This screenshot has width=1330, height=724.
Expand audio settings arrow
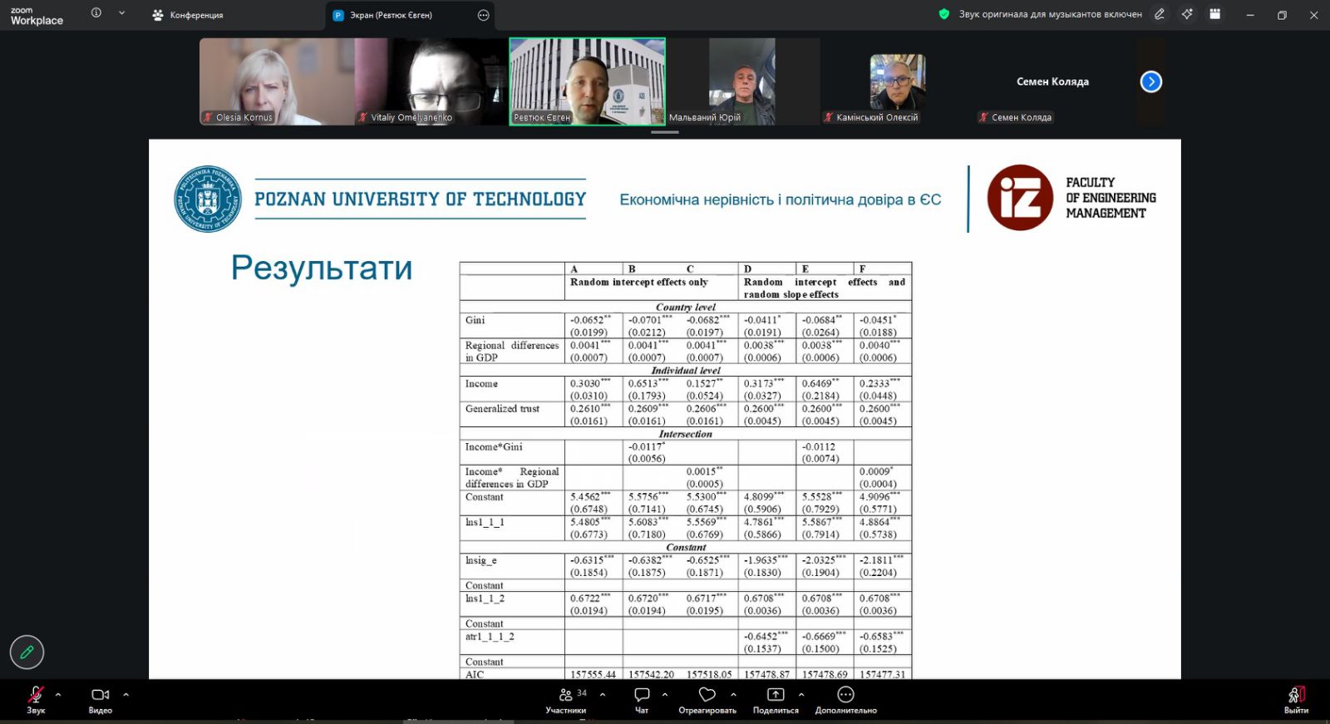(58, 694)
